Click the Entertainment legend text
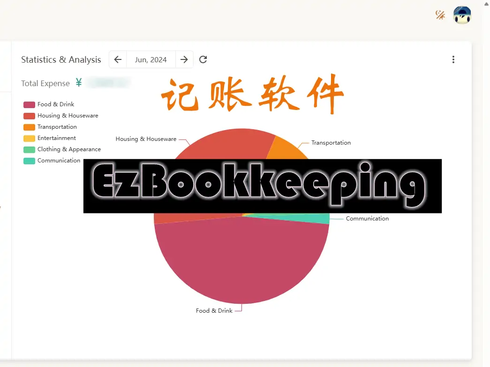The width and height of the screenshot is (490, 367). [x=57, y=138]
